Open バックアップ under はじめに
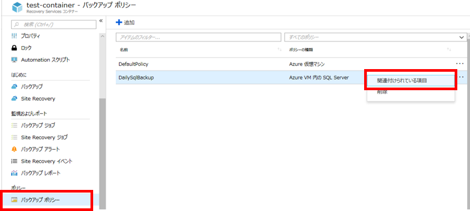Image resolution: width=470 pixels, height=211 pixels. [x=32, y=87]
